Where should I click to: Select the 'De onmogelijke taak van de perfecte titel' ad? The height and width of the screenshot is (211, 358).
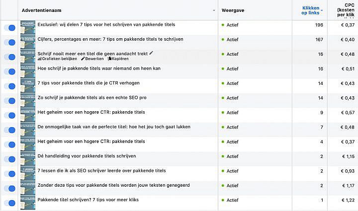[114, 127]
